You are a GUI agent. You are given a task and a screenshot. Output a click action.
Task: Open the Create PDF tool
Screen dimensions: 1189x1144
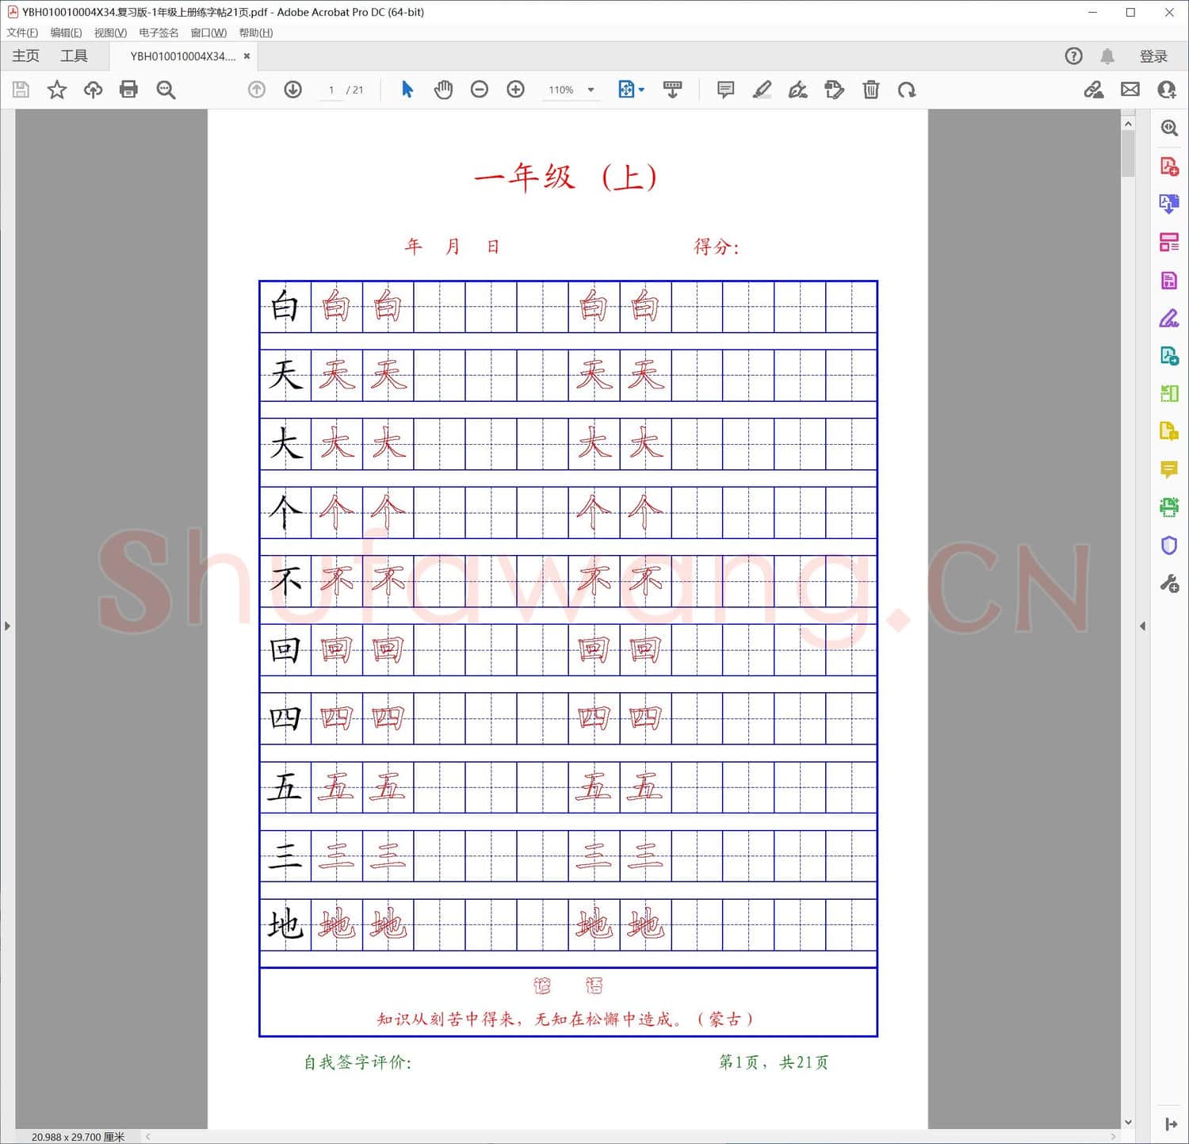[x=1168, y=166]
